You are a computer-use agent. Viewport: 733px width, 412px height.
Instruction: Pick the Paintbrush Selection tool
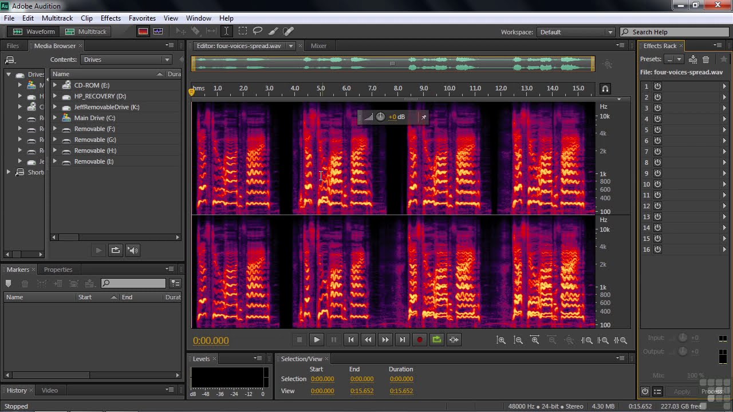(x=273, y=31)
